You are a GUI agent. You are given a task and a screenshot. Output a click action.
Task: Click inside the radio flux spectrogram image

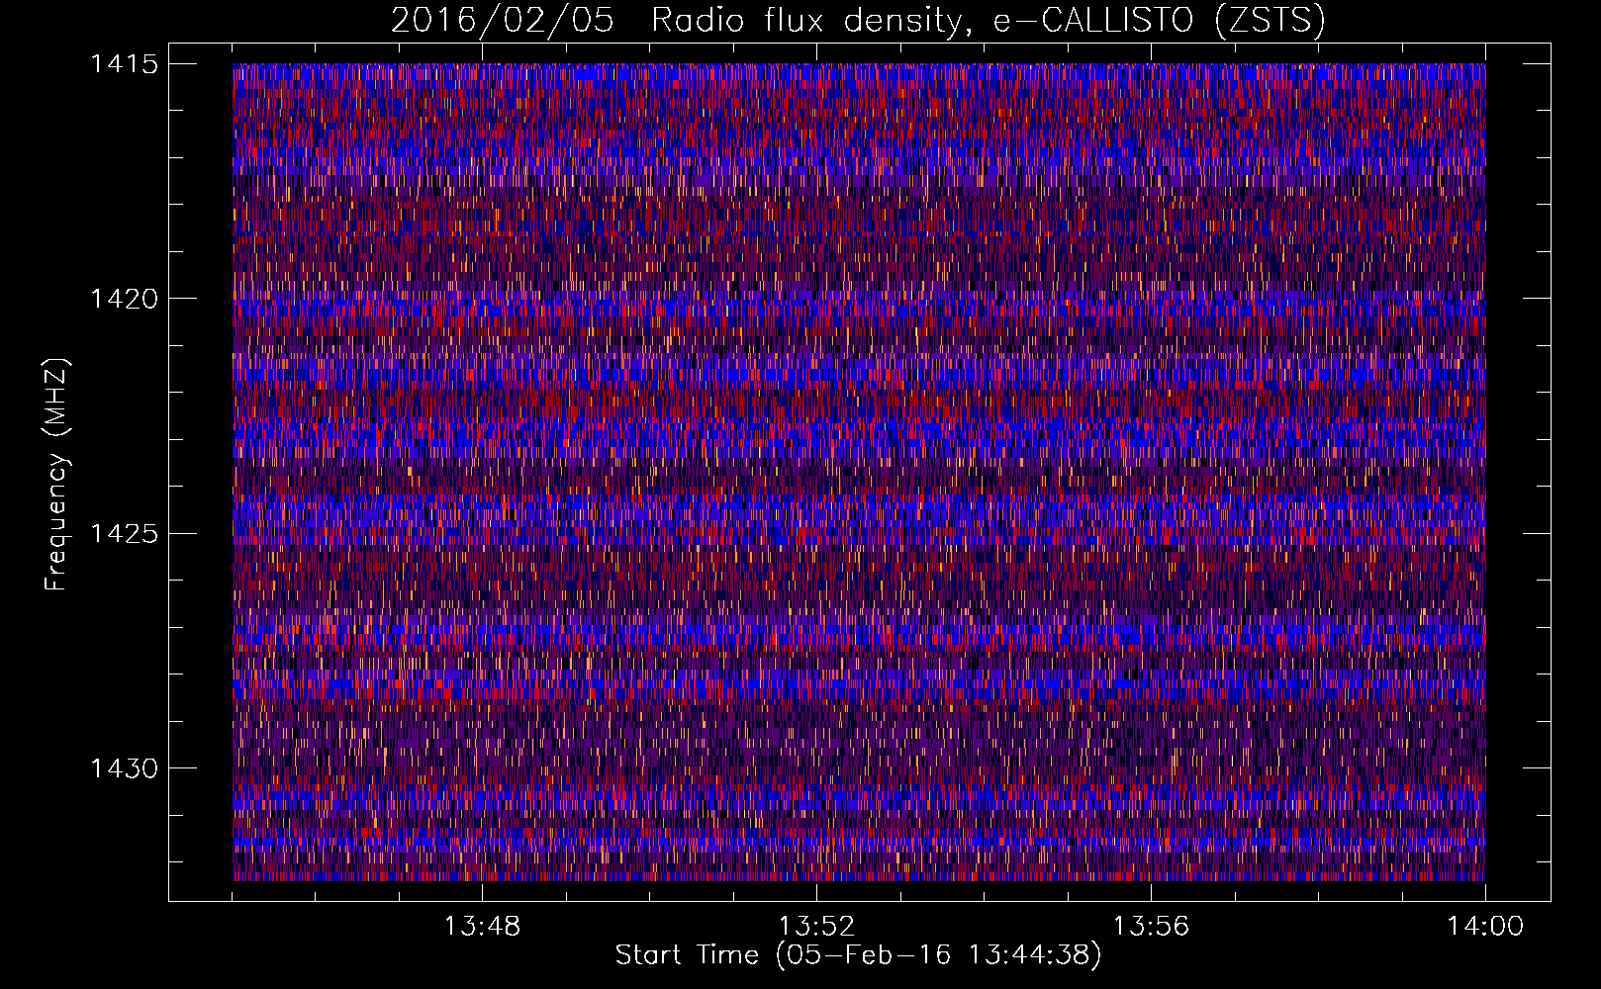859,472
